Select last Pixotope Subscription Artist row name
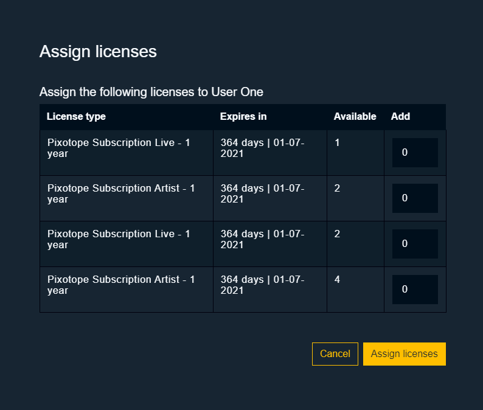The height and width of the screenshot is (410, 483). pos(121,285)
